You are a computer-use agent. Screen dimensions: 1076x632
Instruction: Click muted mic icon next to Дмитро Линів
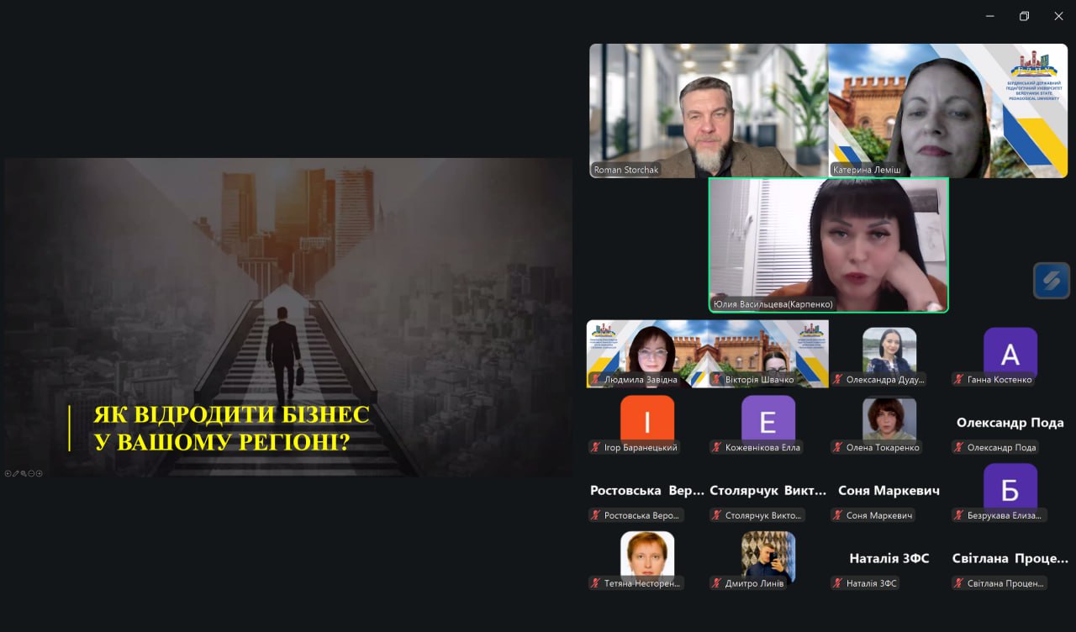click(x=717, y=583)
